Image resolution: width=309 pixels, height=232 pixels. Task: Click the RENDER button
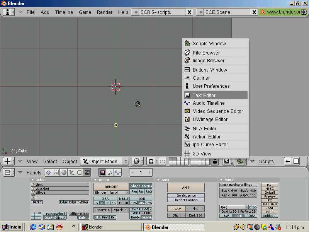(111, 187)
